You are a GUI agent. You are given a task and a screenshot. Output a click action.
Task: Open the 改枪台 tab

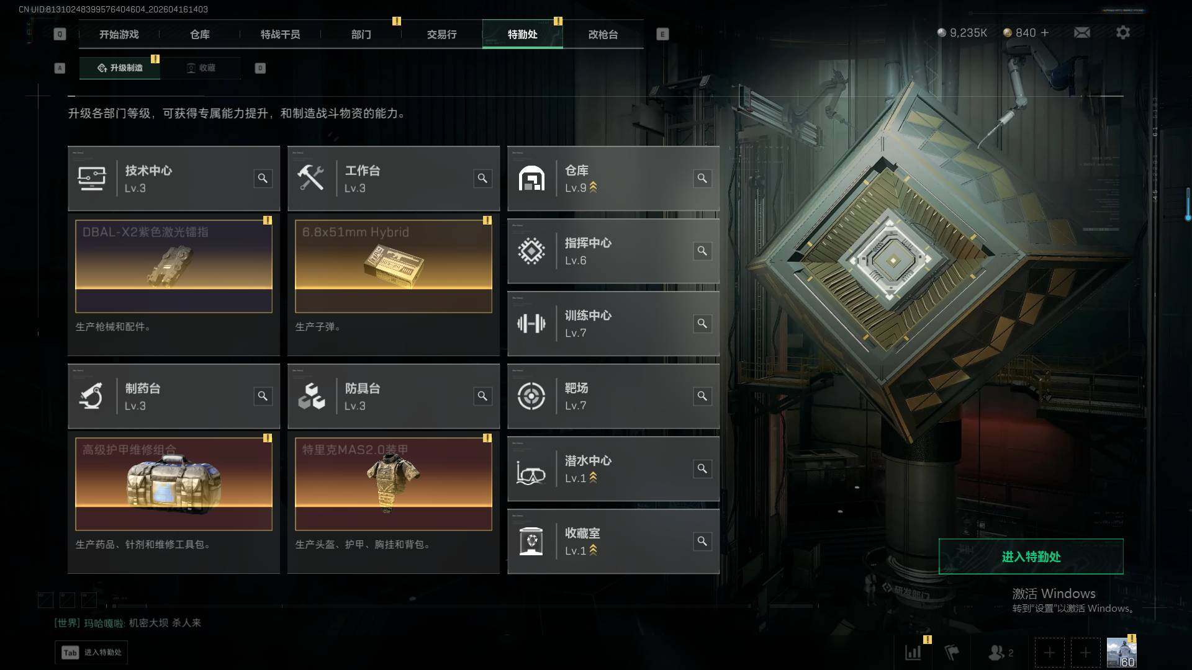pos(603,34)
